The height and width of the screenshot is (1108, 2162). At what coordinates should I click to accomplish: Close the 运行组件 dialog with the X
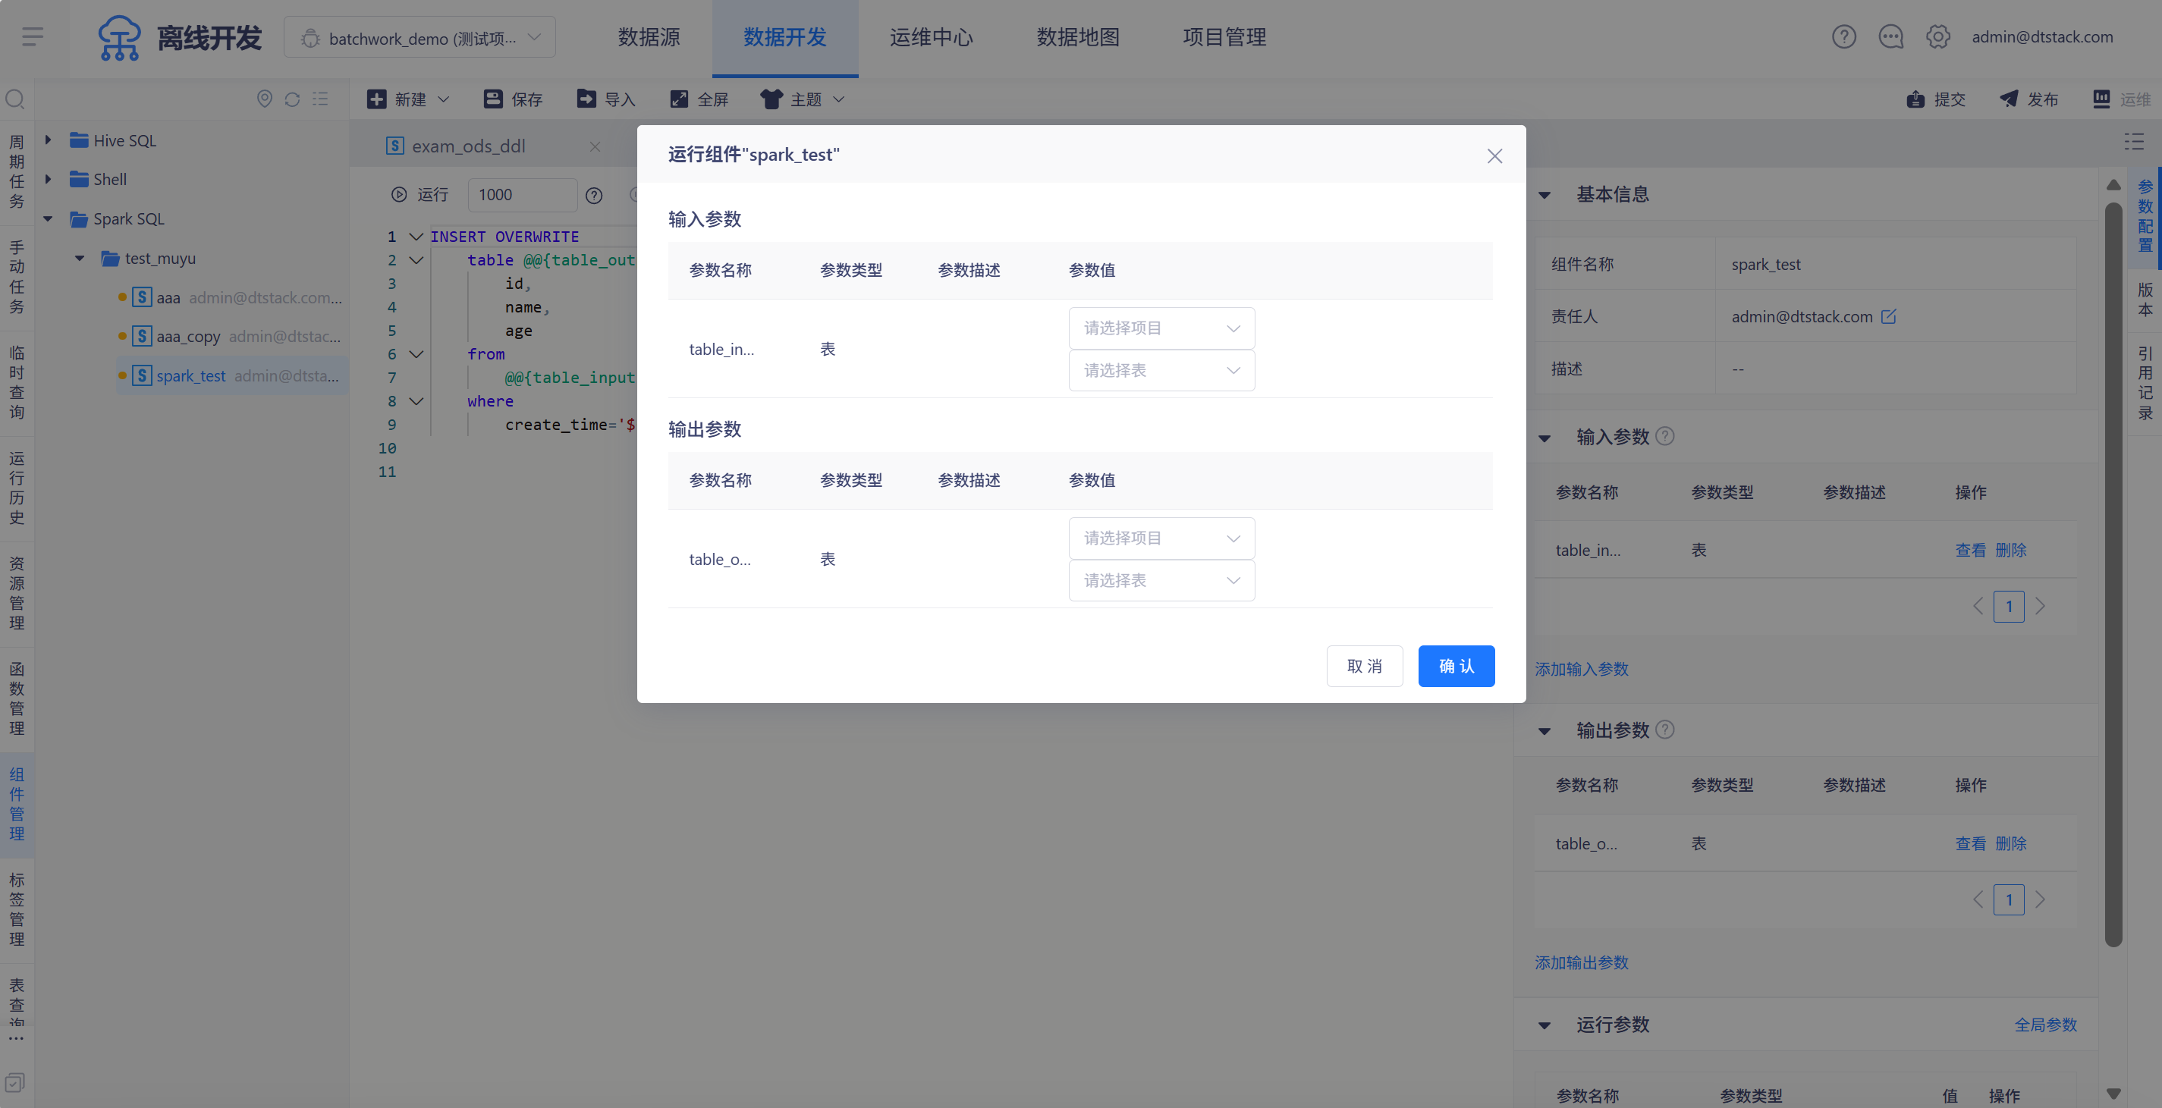pos(1494,156)
